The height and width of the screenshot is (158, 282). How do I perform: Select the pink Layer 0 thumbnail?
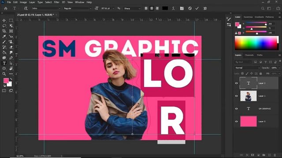pos(249,122)
